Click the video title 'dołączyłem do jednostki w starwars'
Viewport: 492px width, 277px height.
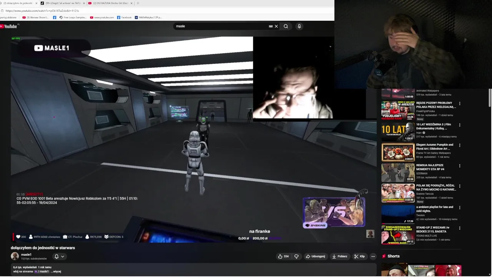pyautogui.click(x=43, y=248)
